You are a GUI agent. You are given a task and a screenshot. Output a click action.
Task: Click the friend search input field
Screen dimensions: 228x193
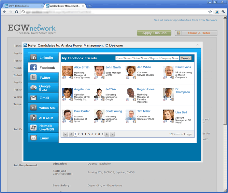click(x=147, y=58)
